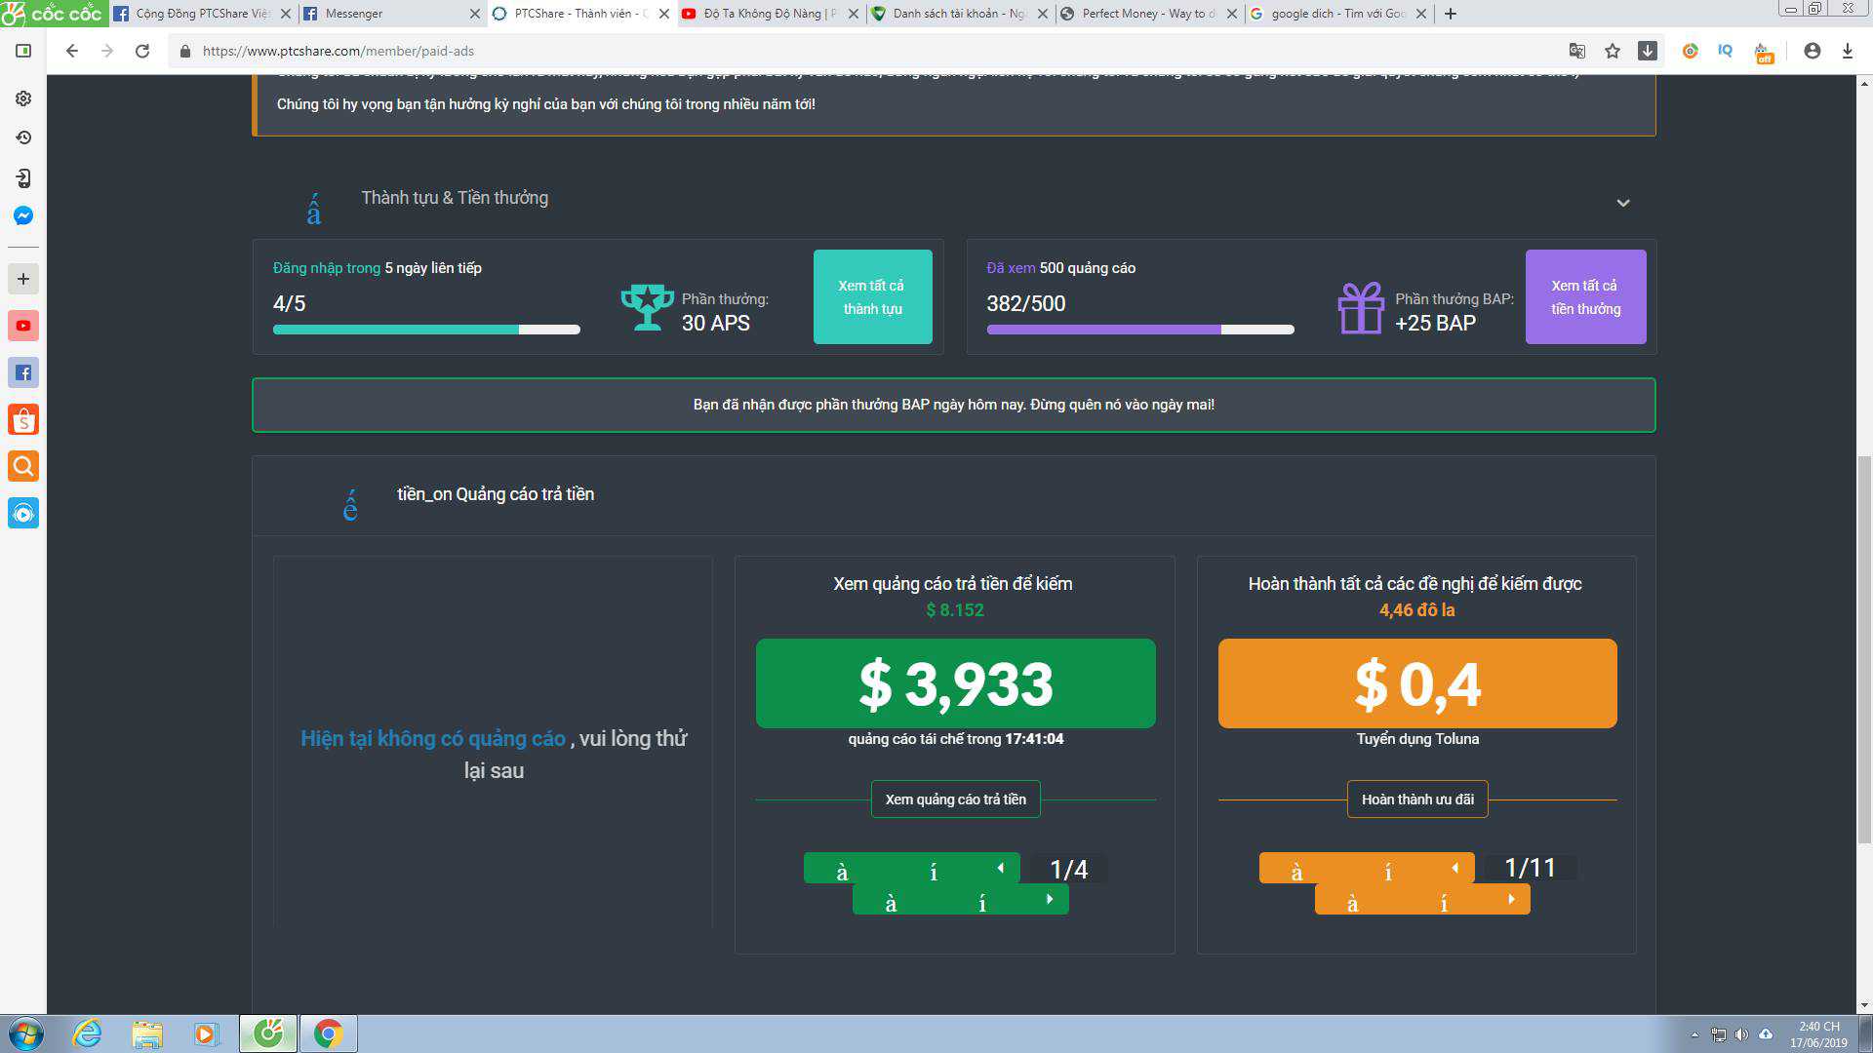1873x1053 pixels.
Task: Go to next page in orange pager
Action: (x=1422, y=899)
